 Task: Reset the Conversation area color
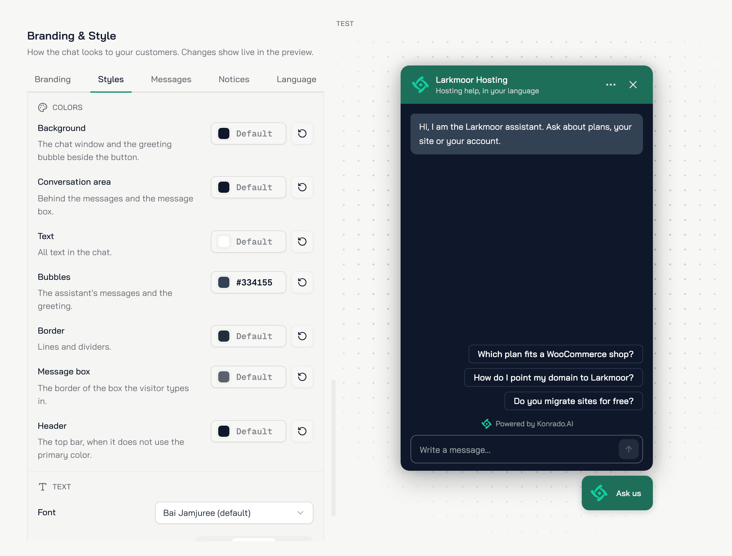[302, 187]
